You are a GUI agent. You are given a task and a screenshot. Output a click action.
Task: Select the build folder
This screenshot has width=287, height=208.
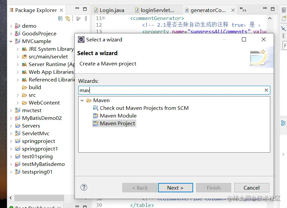[35, 87]
